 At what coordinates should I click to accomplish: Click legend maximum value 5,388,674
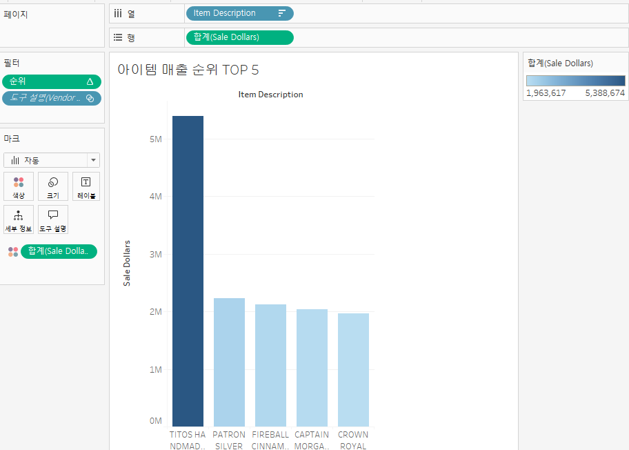(605, 93)
